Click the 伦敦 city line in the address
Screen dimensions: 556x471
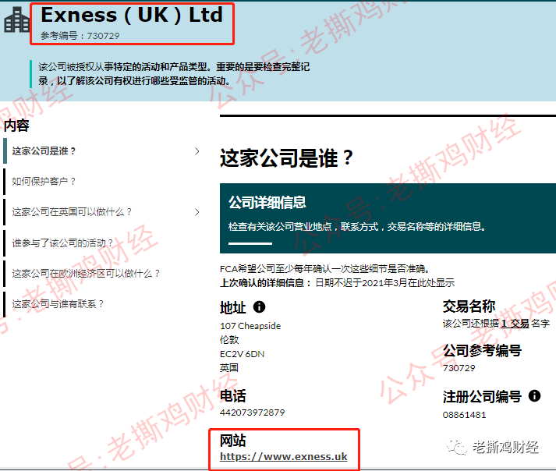pos(229,340)
